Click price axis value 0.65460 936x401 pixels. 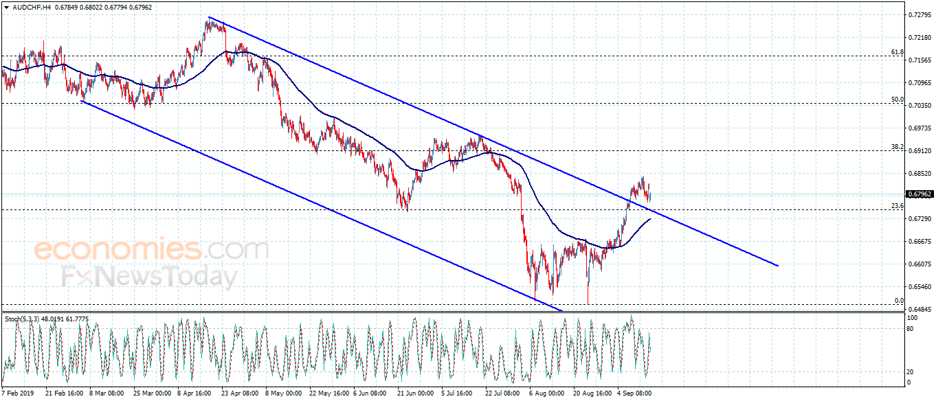(x=920, y=287)
